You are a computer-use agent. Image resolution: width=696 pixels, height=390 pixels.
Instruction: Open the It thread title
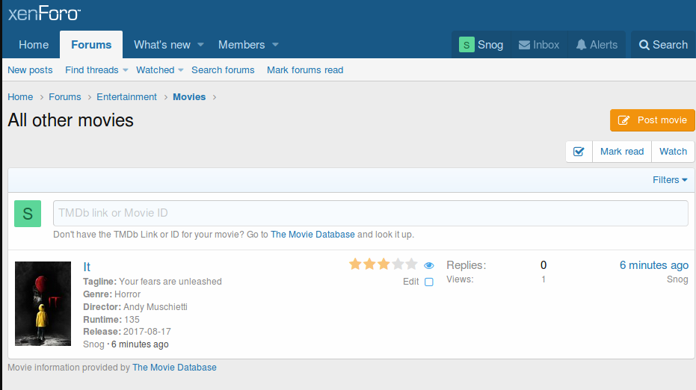87,267
